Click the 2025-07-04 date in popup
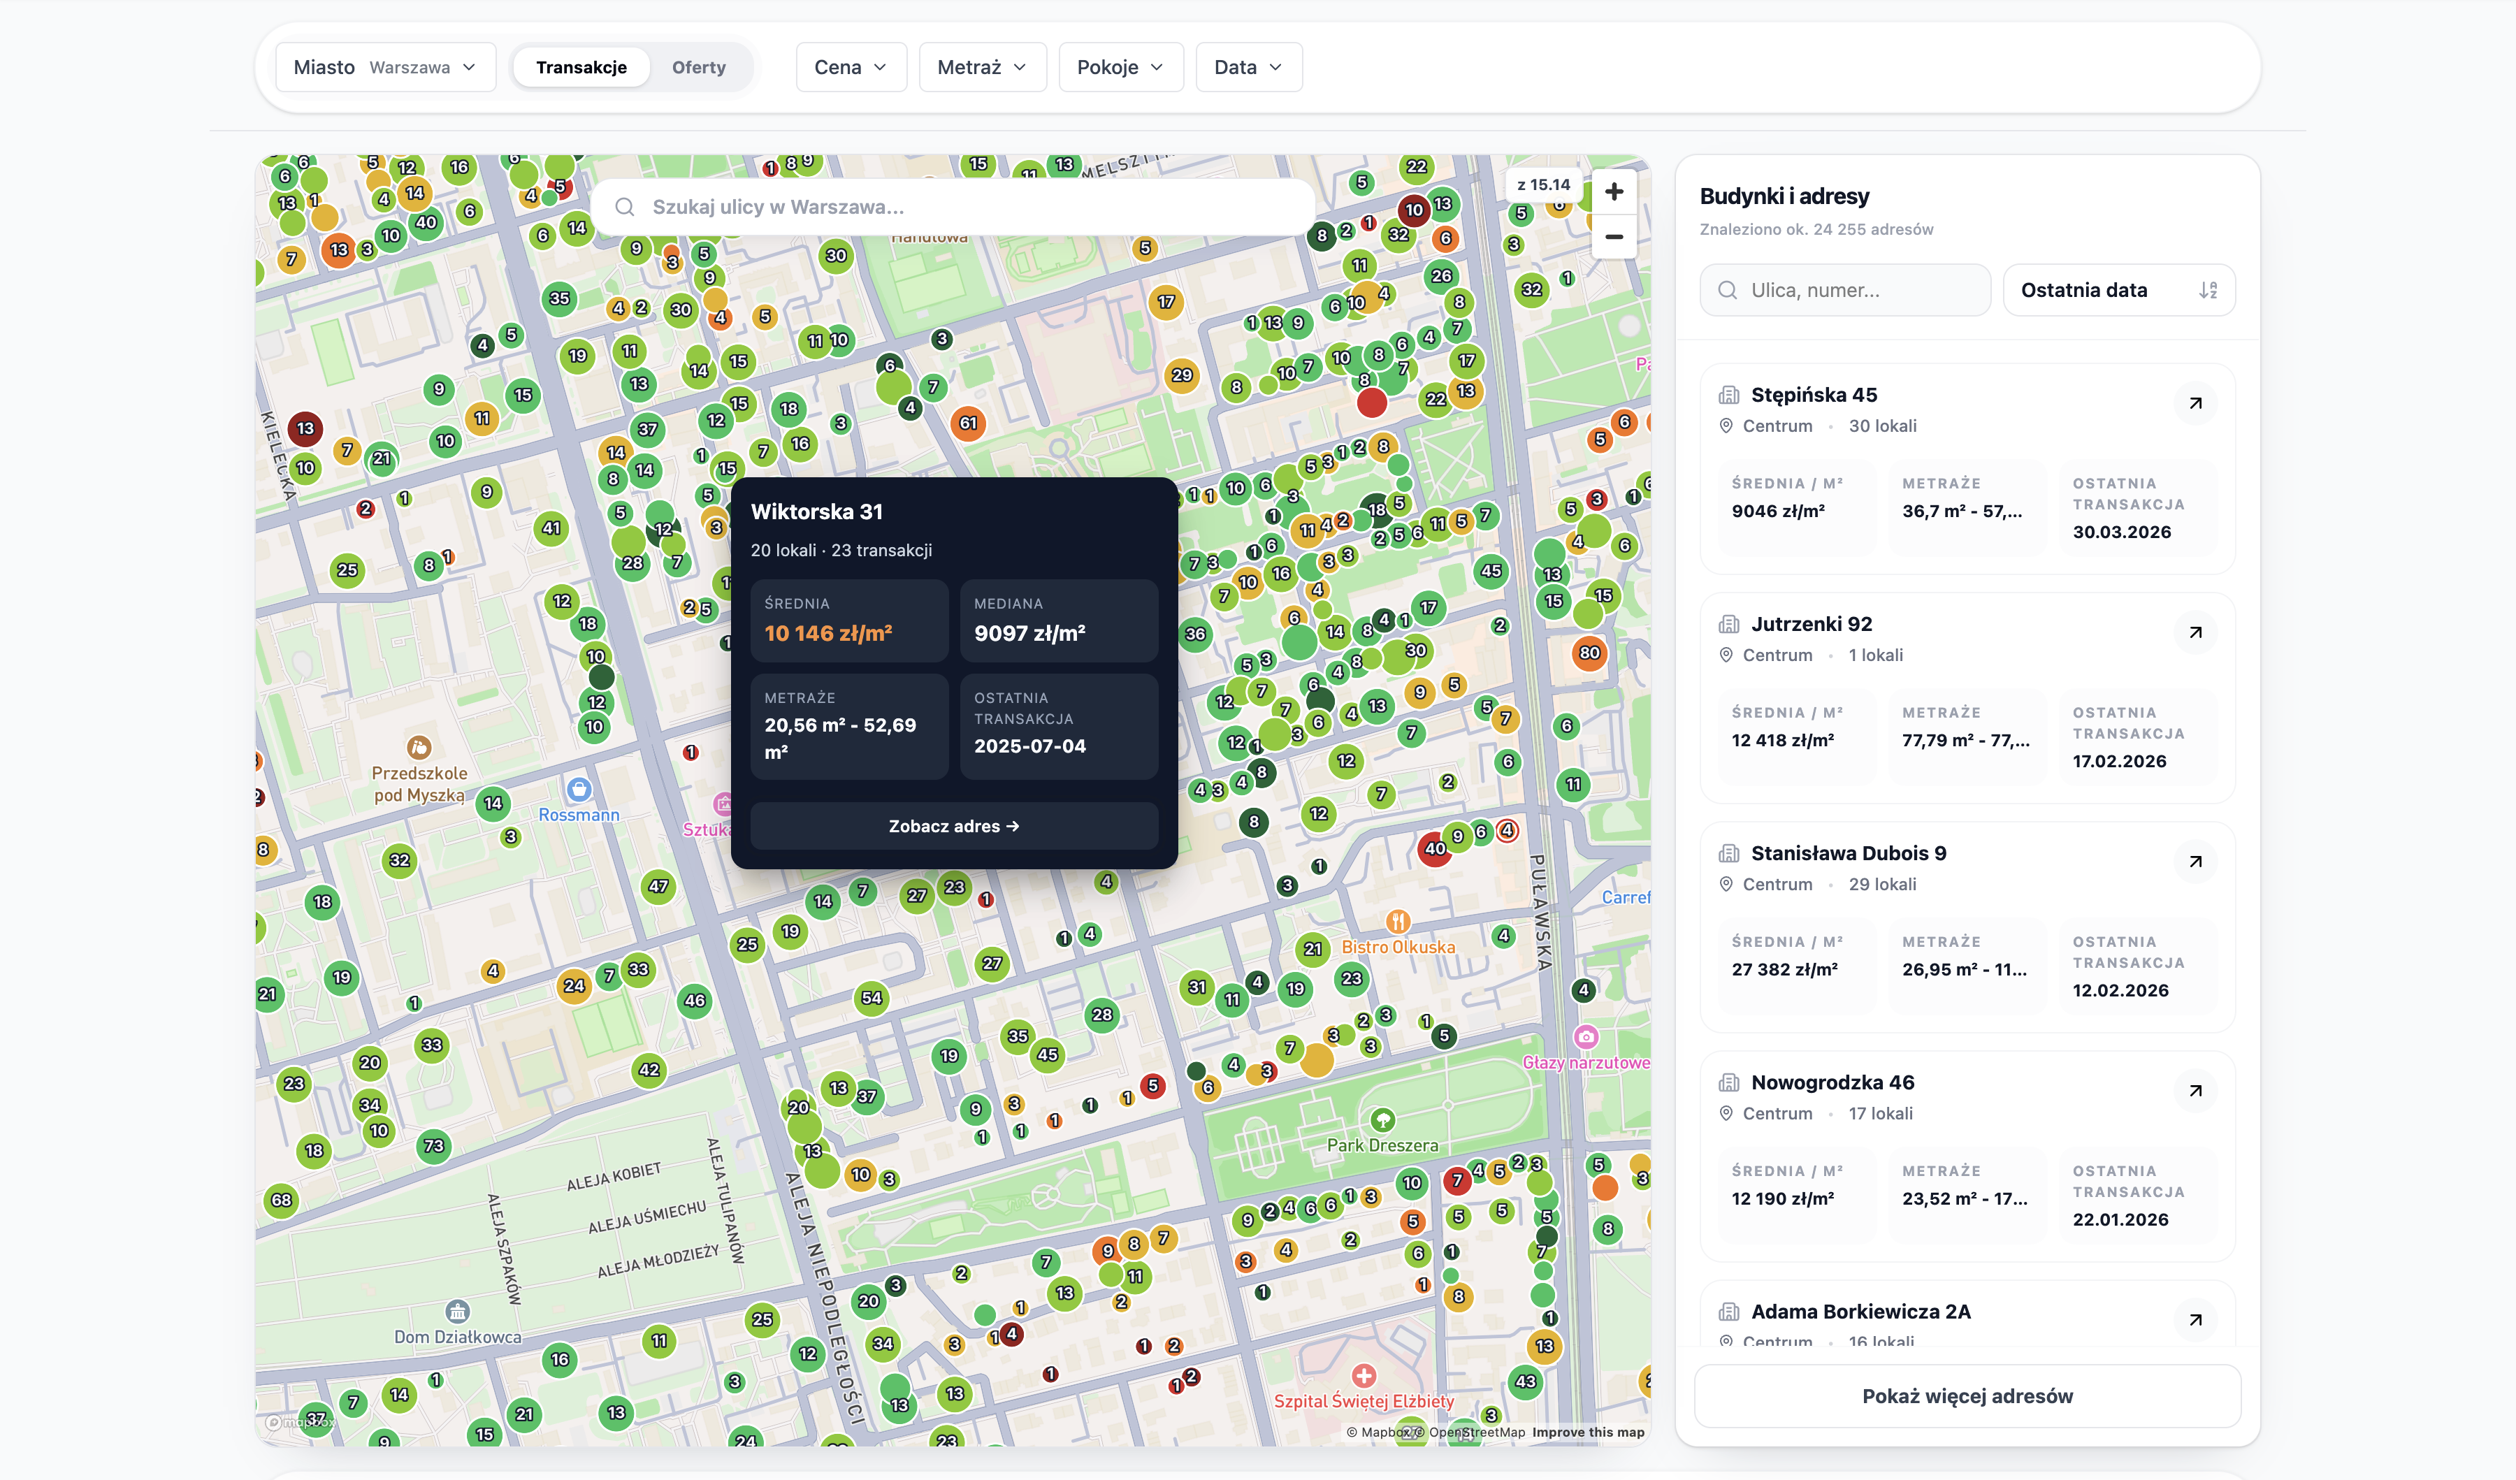The width and height of the screenshot is (2516, 1480). pyautogui.click(x=1029, y=746)
